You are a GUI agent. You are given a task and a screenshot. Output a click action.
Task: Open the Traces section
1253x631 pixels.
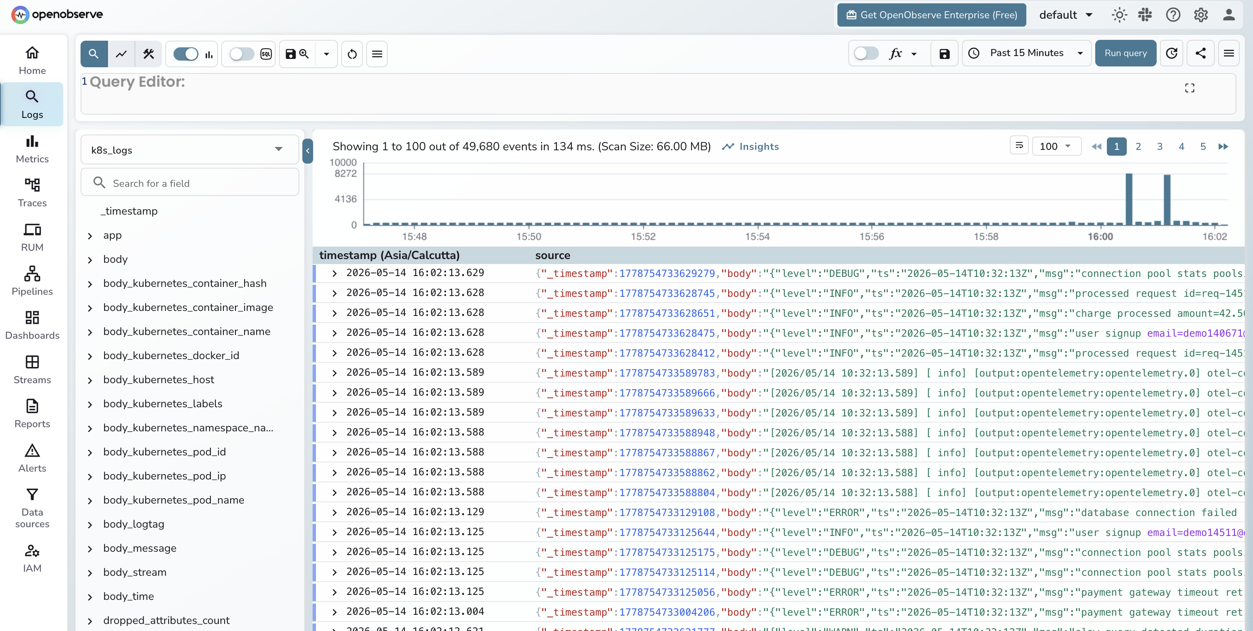(x=32, y=193)
